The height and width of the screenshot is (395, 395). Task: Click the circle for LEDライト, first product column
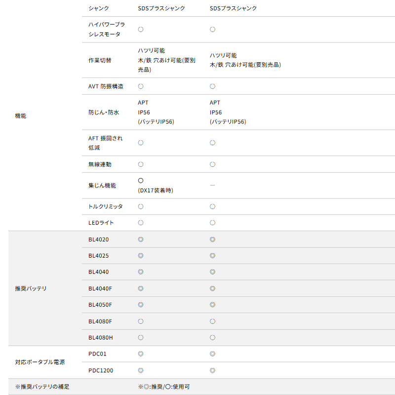coord(141,223)
